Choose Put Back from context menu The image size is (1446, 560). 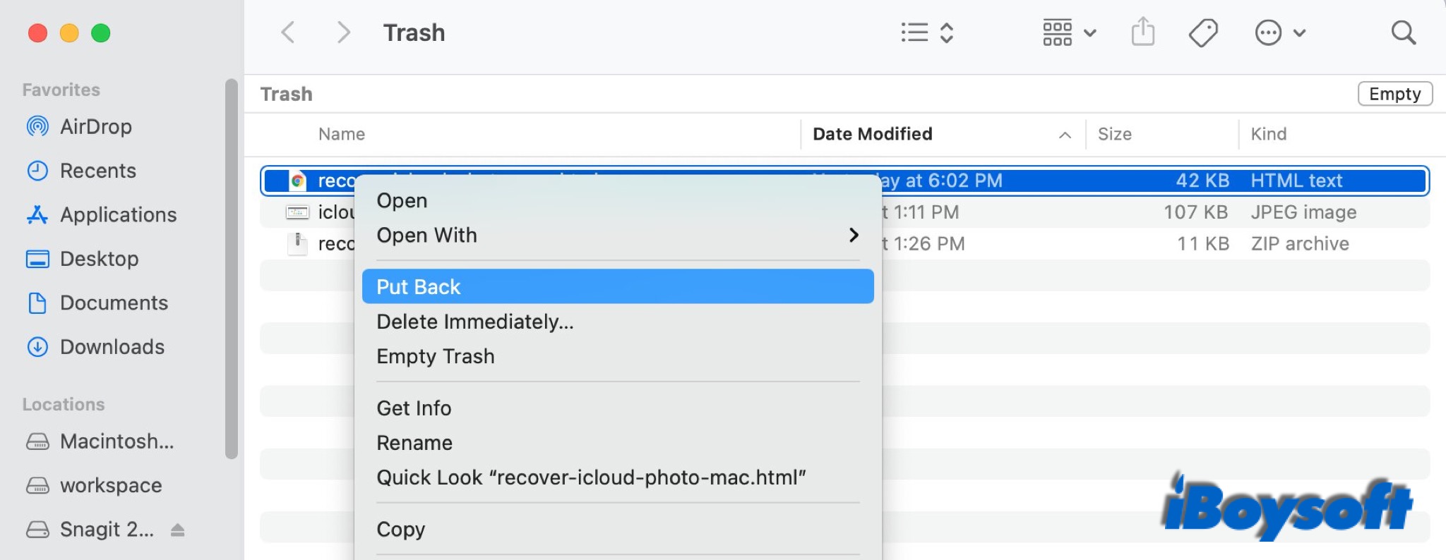click(617, 287)
